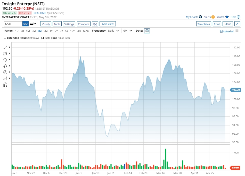Open the My Charts link
The width and height of the screenshot is (245, 176).
[192, 17]
